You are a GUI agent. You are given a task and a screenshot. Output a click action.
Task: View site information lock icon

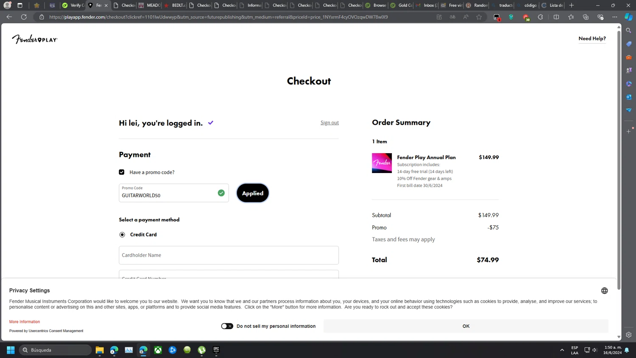coord(42,17)
